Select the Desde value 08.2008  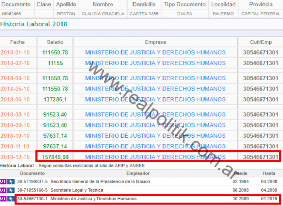[241, 190]
